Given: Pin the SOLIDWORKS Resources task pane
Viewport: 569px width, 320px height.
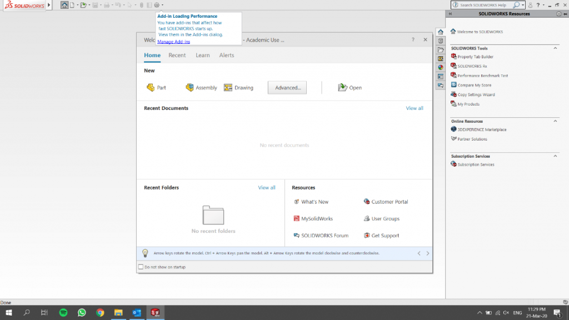Looking at the screenshot, I should pos(565,14).
